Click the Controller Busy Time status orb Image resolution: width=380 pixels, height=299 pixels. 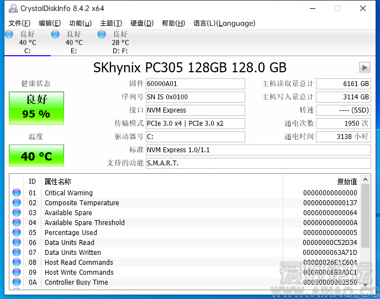coord(17,282)
